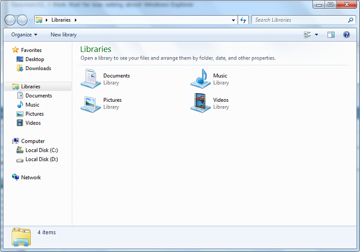Viewport: 360px width, 252px height.
Task: Open Desktop under Favorites
Action: click(35, 59)
